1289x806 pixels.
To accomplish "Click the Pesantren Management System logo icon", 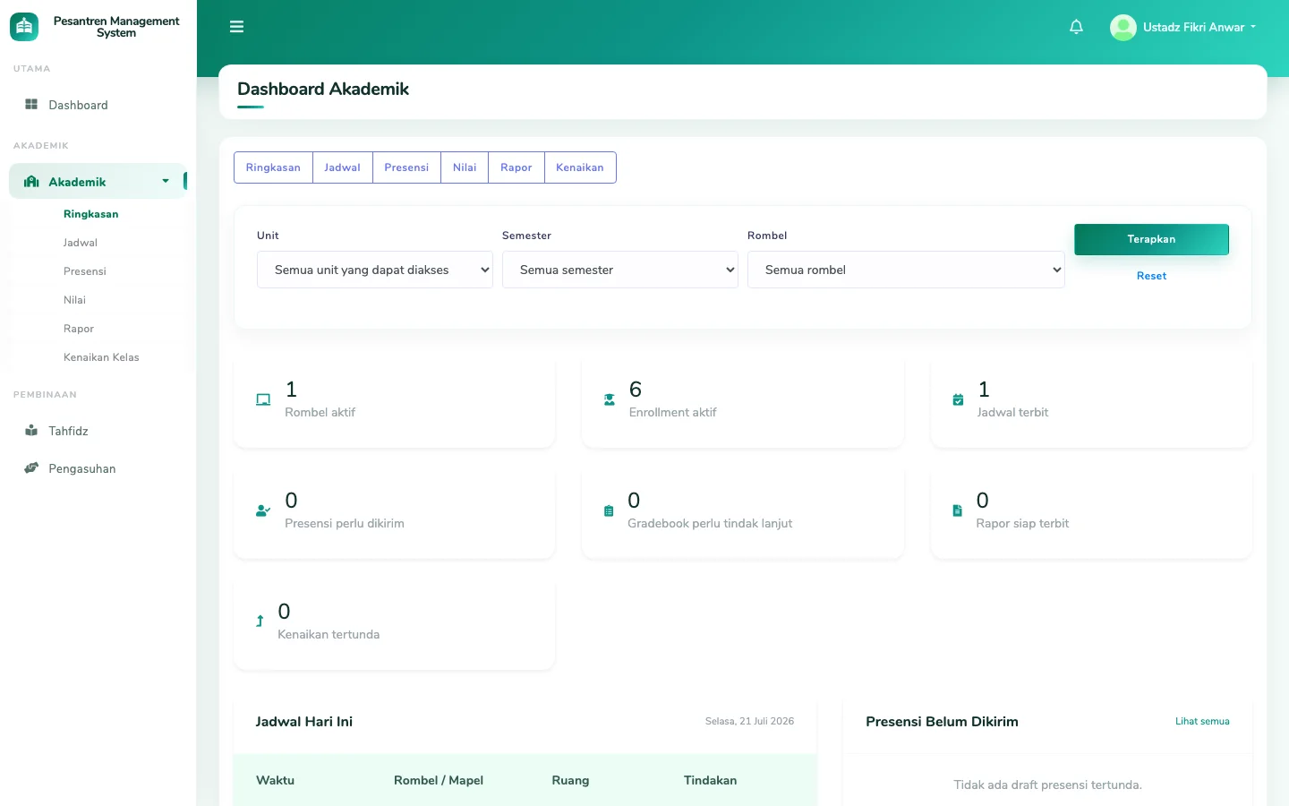I will pyautogui.click(x=24, y=27).
